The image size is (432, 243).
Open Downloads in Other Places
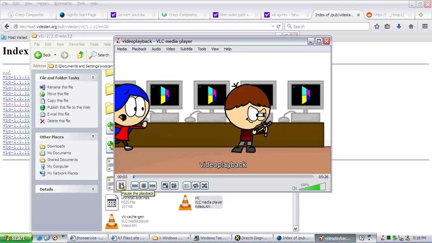[x=56, y=146]
